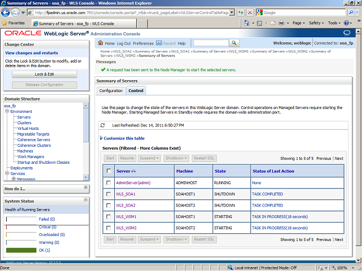Screen dimensions: 362x271
Task: Open the WLS_WSM1 server link
Action: click(126, 217)
